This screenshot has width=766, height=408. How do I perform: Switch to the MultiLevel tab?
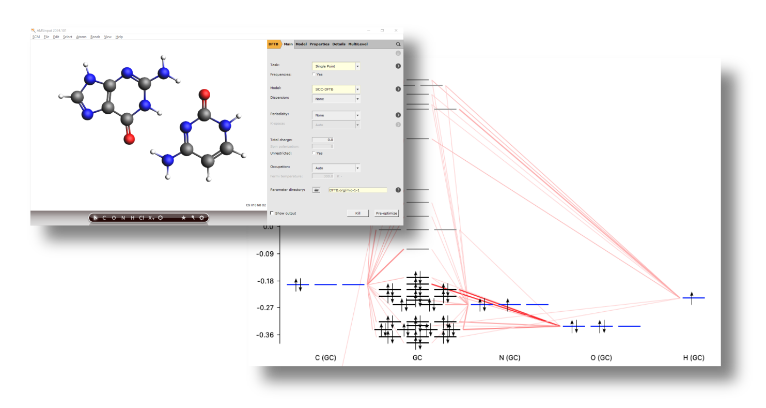(358, 44)
